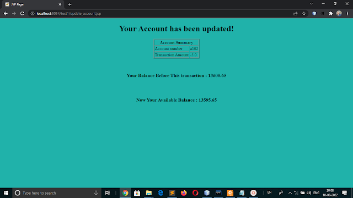Image resolution: width=353 pixels, height=198 pixels.
Task: Select the '-5.0' amount cell
Action: click(x=194, y=55)
